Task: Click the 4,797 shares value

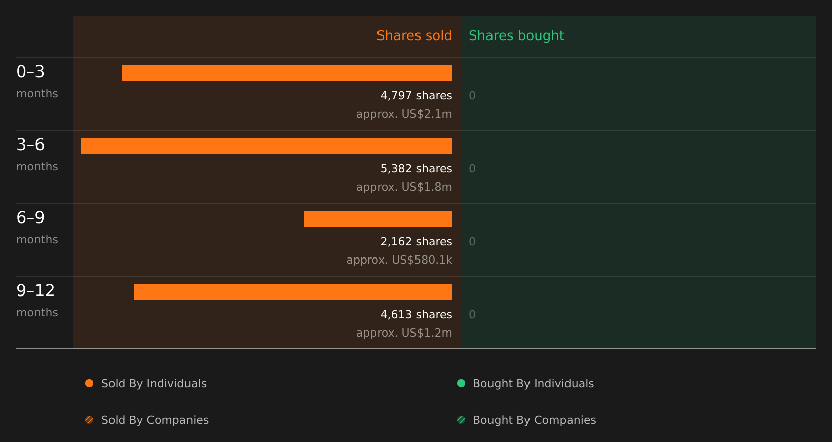Action: click(417, 96)
